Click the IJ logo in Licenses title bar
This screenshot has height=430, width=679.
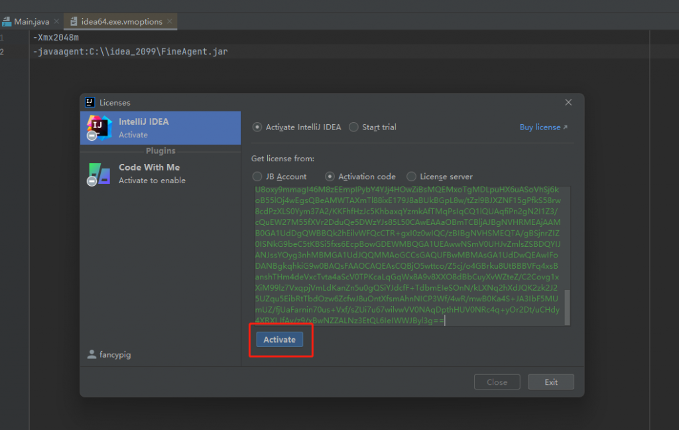tap(90, 102)
